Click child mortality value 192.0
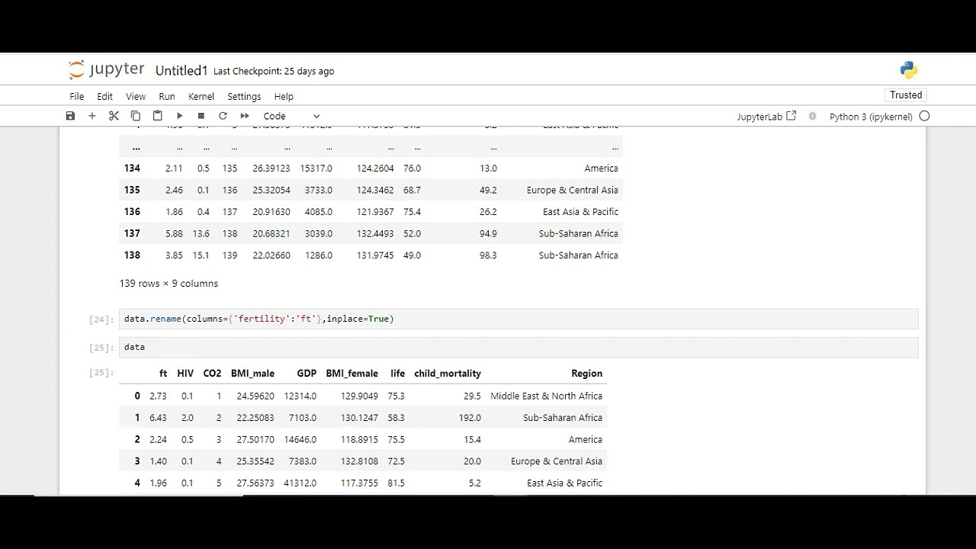Image resolution: width=976 pixels, height=549 pixels. pos(470,418)
